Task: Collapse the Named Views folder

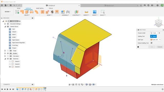Action: coord(5,27)
